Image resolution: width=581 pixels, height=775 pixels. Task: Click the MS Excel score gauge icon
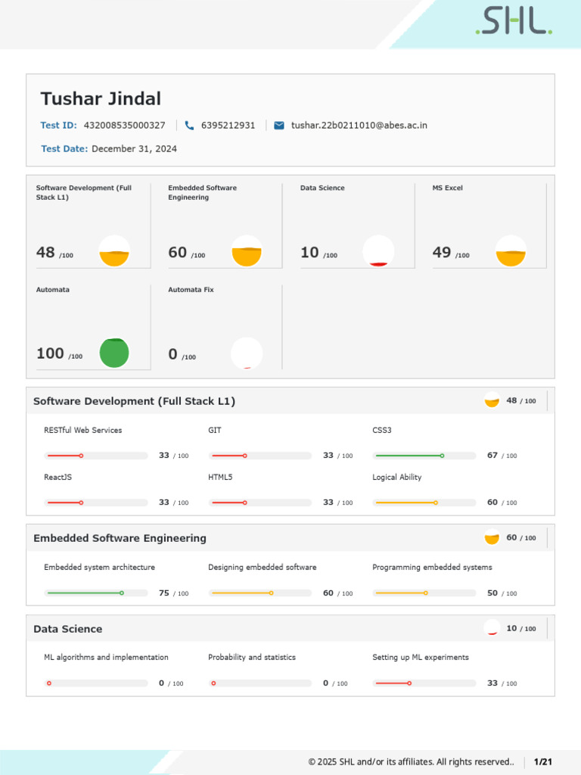tap(511, 251)
